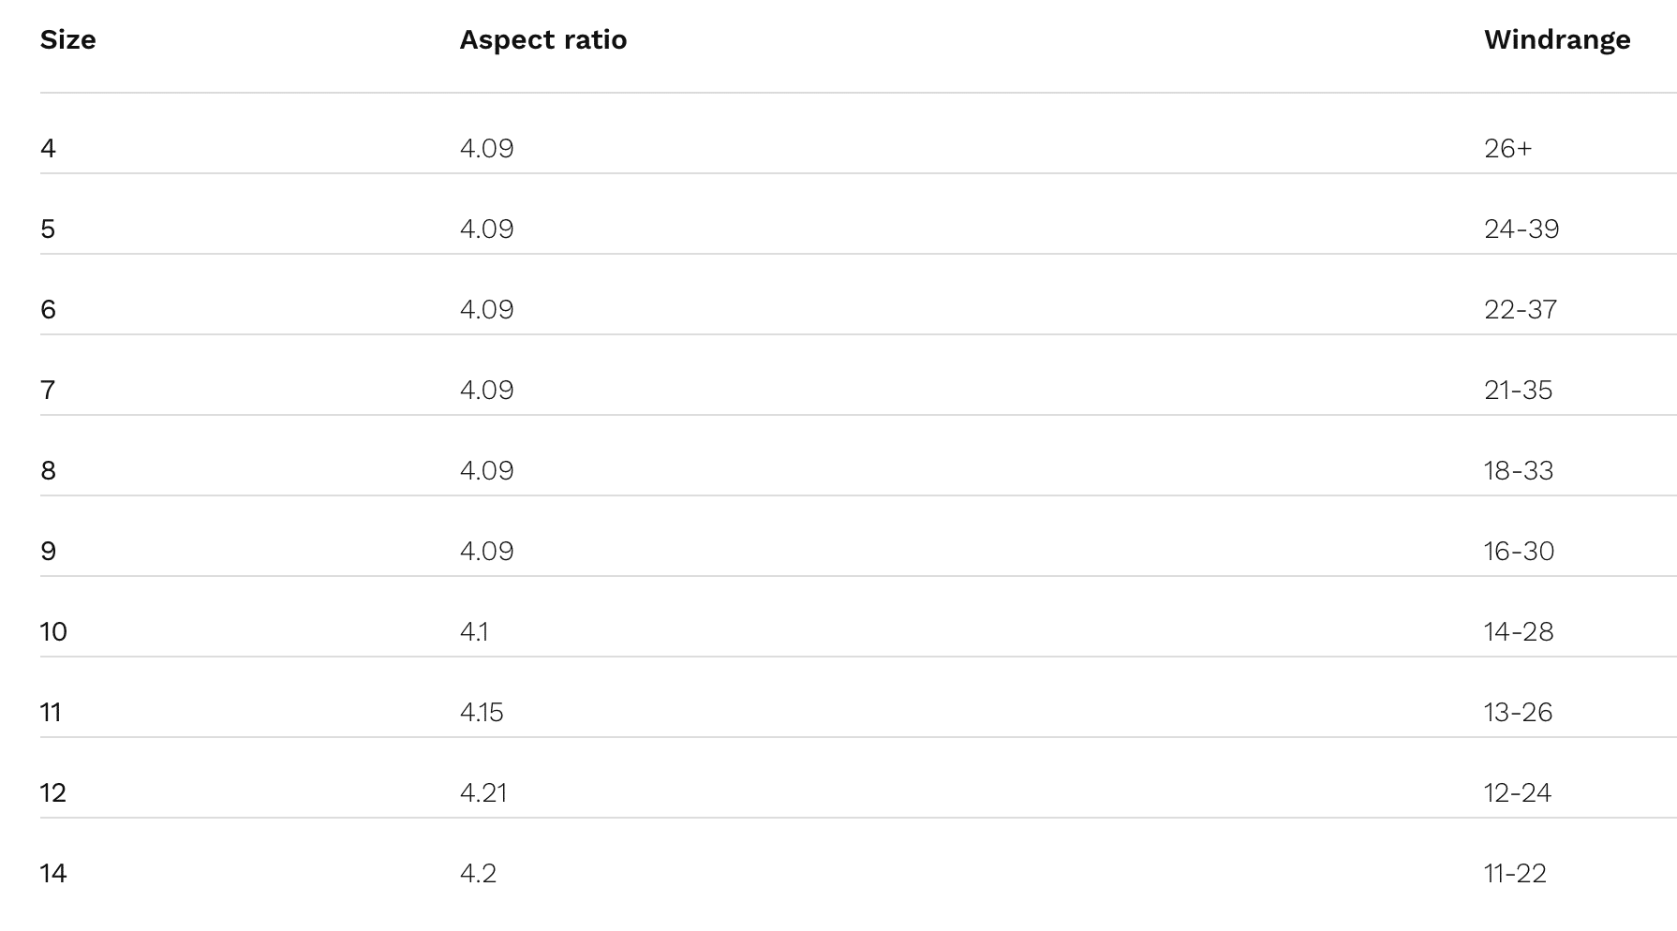Click size 8 in the Size column
This screenshot has width=1677, height=931.
click(49, 471)
